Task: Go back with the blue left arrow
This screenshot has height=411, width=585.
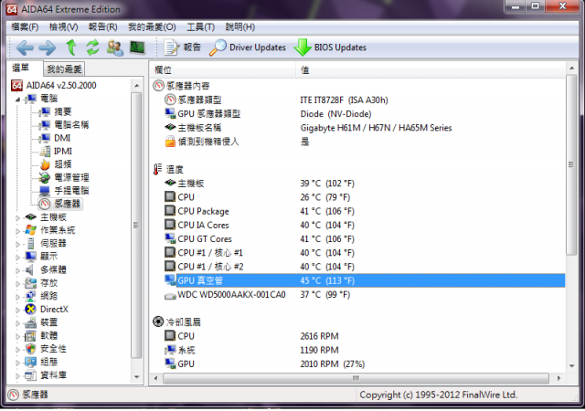Action: [x=25, y=47]
